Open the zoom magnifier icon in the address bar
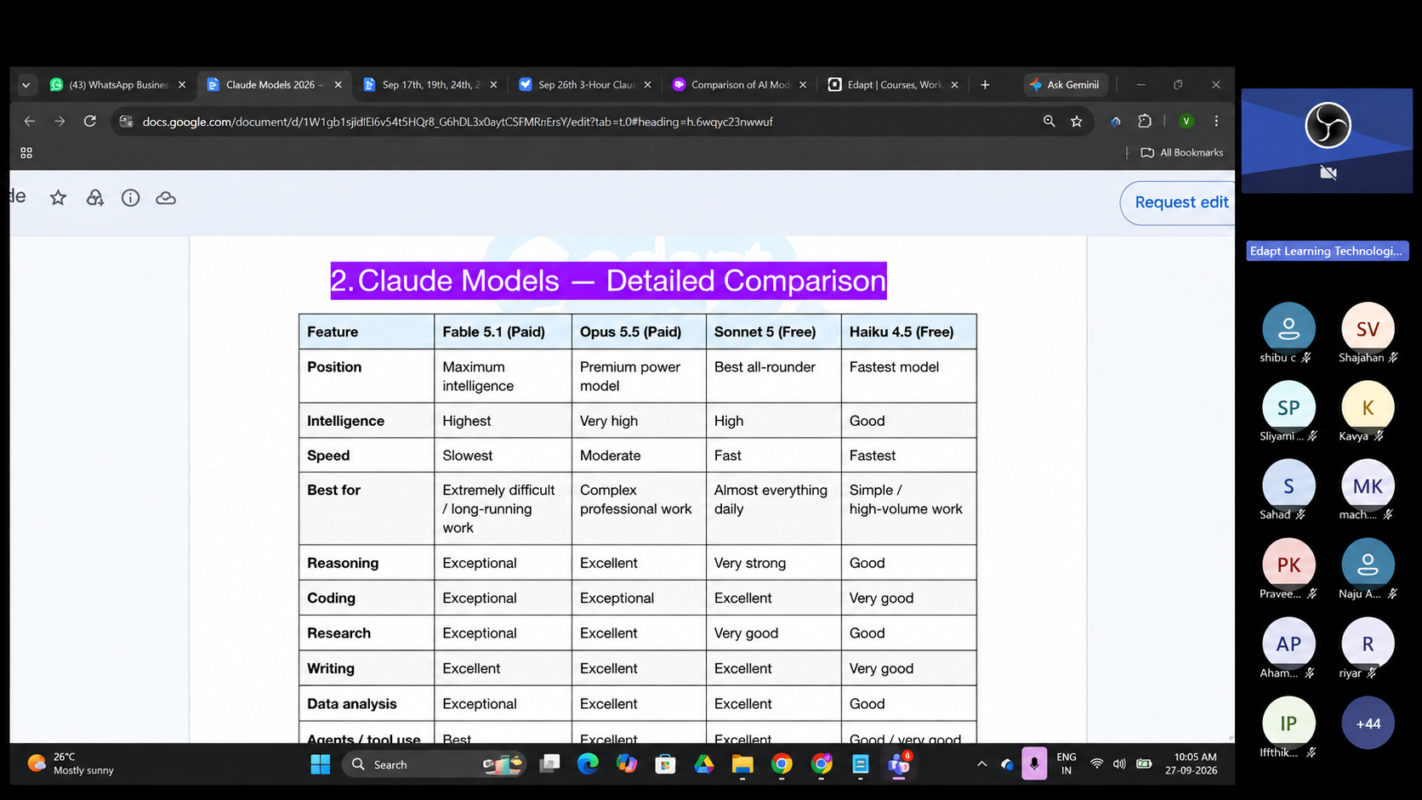This screenshot has width=1422, height=800. [1049, 122]
